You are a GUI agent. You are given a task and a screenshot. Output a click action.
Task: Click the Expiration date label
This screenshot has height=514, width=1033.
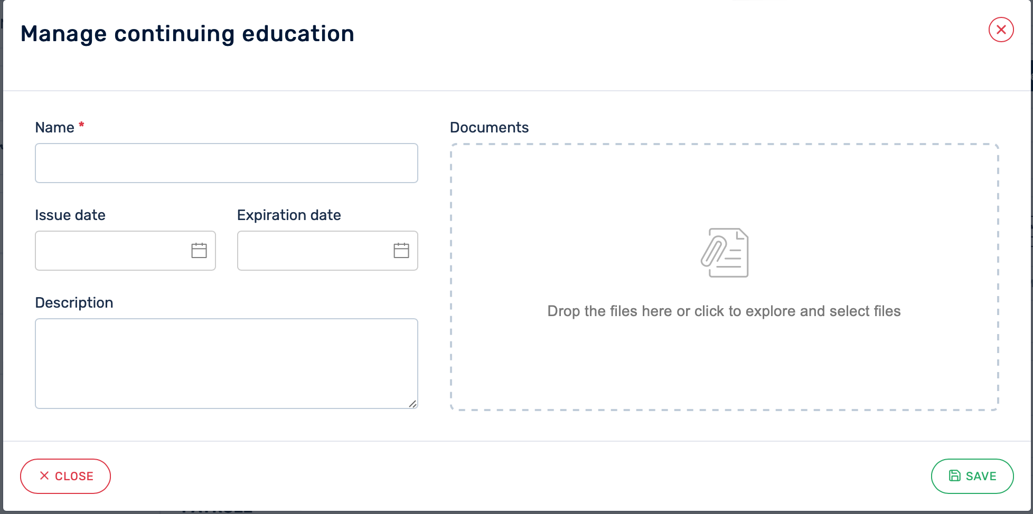click(x=289, y=215)
